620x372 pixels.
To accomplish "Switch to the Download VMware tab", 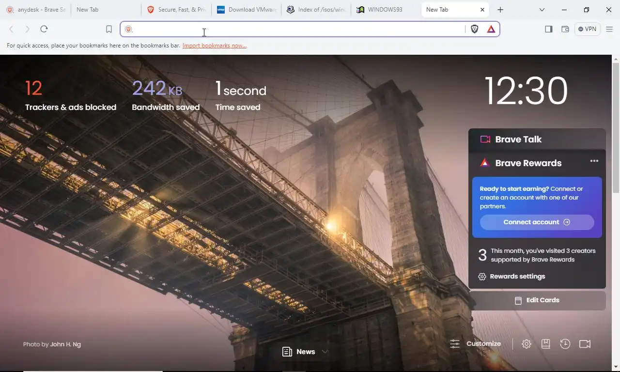I will click(247, 10).
